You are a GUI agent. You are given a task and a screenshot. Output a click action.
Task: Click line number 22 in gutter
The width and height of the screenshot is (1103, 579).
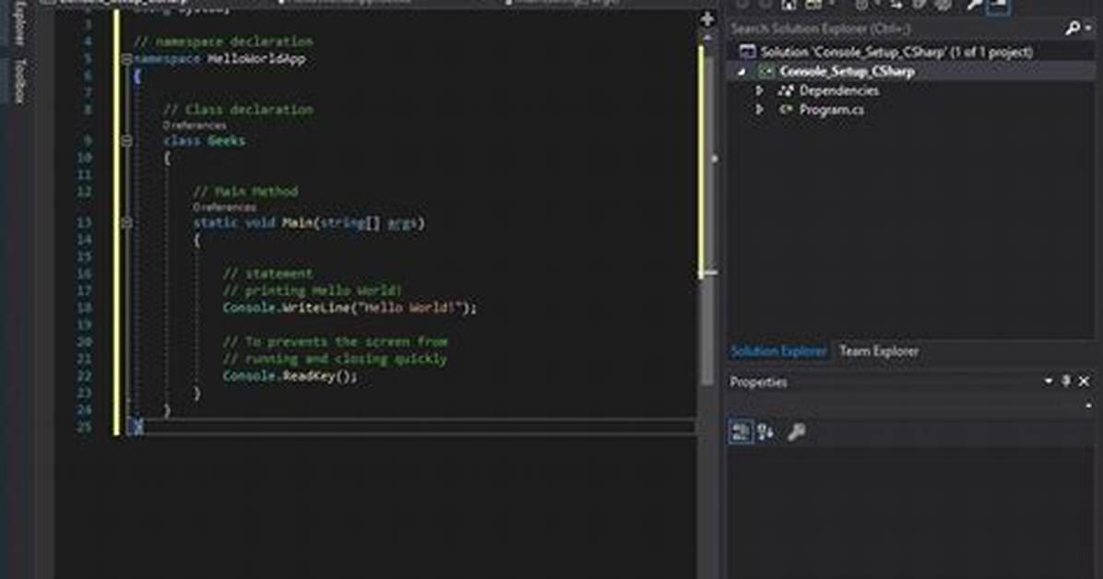85,375
